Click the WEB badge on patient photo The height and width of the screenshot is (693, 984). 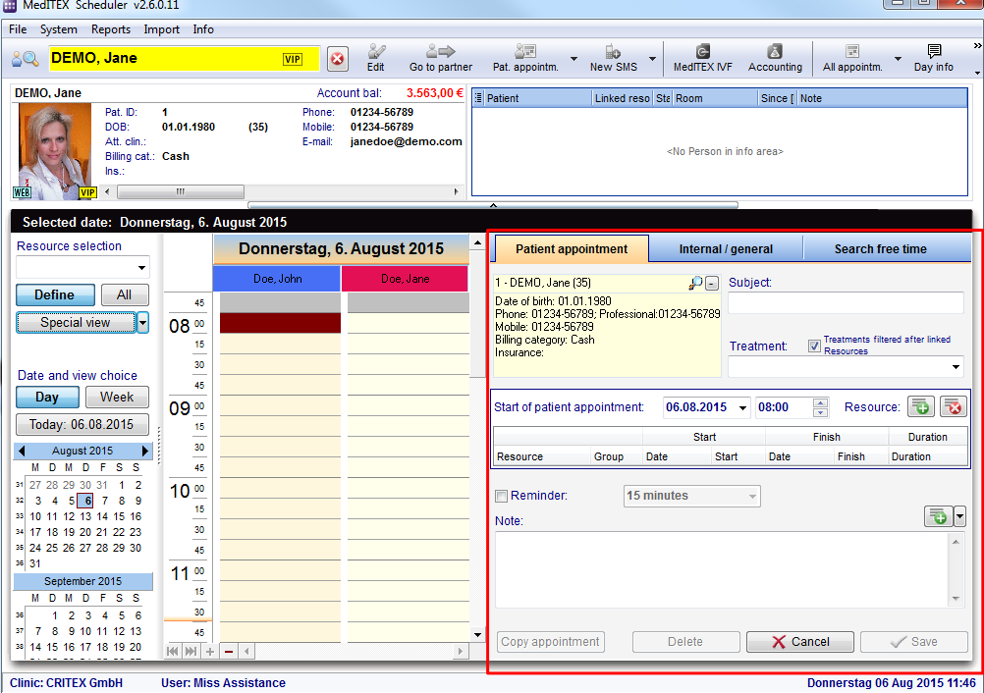[22, 192]
